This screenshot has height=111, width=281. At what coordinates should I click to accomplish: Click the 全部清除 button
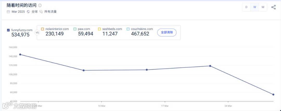[x=167, y=32]
